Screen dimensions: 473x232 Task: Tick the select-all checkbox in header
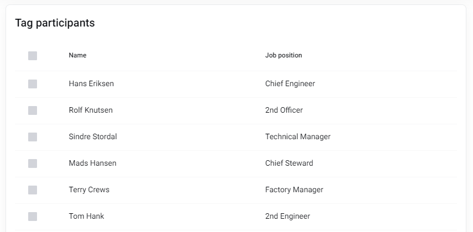tap(33, 55)
